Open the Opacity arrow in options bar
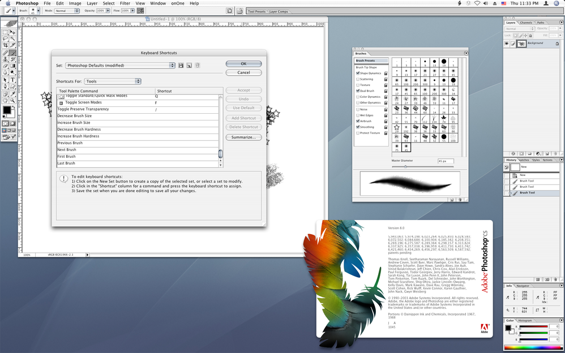This screenshot has width=565, height=353. (x=108, y=11)
